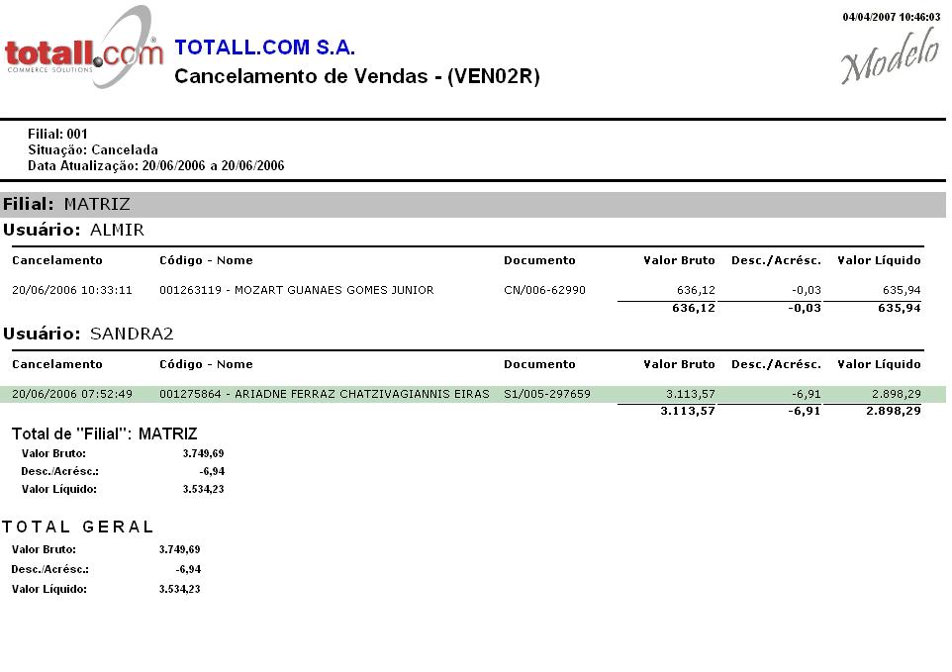Select "Valor Líquido" column header in SANDRA2's table

(x=879, y=364)
